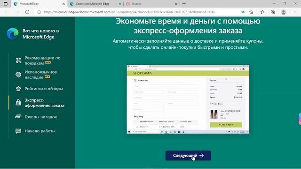Click the Следующий button
Screen dimensions: 301x169
(x=188, y=155)
